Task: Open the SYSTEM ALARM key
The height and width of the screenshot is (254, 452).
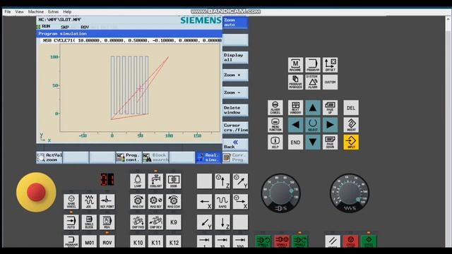Action: [x=313, y=82]
